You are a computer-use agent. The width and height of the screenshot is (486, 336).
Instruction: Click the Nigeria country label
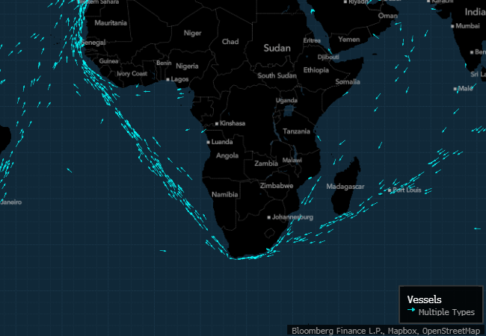(187, 66)
